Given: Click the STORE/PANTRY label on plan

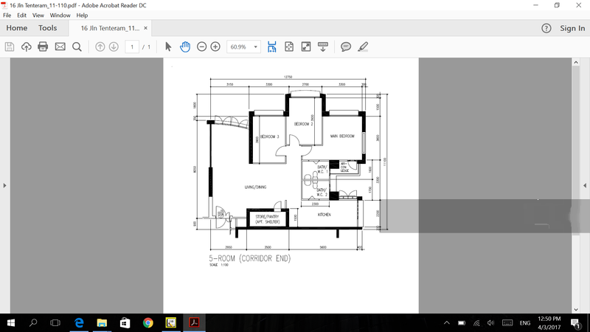Looking at the screenshot, I should coord(267,217).
